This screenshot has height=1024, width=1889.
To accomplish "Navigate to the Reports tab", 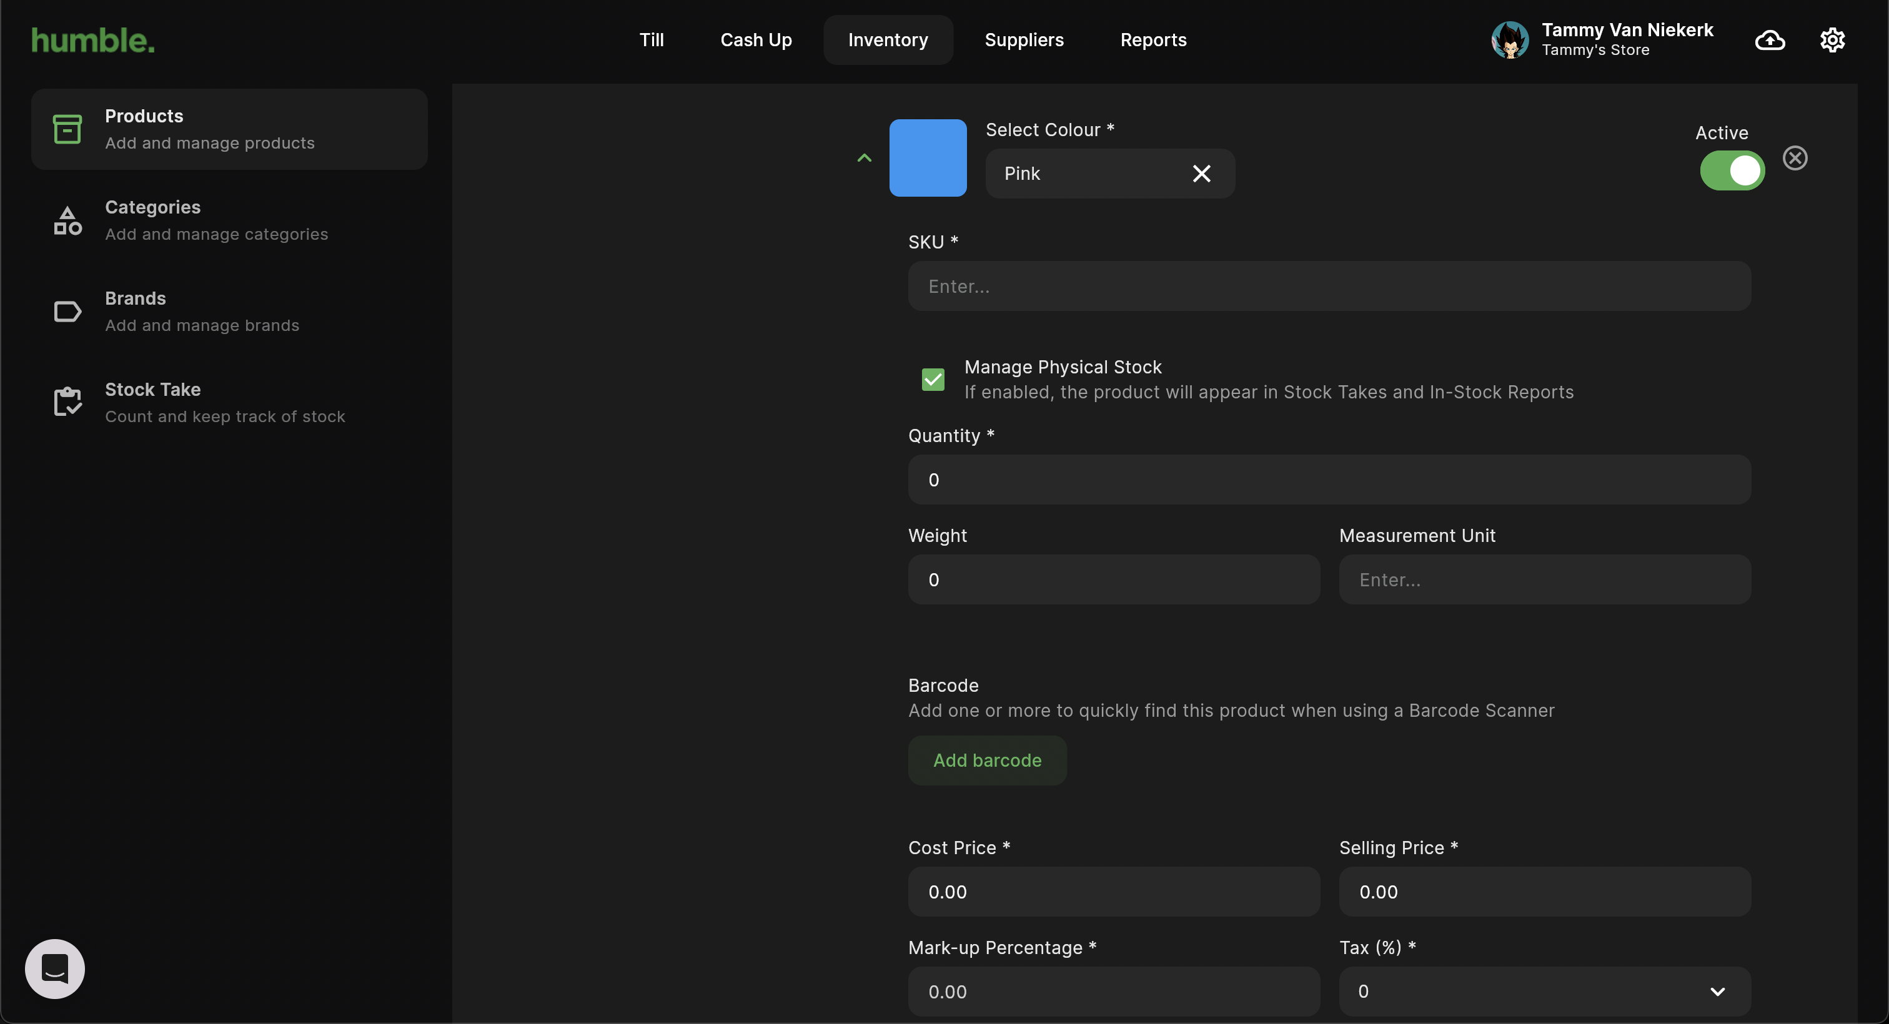I will (1153, 41).
